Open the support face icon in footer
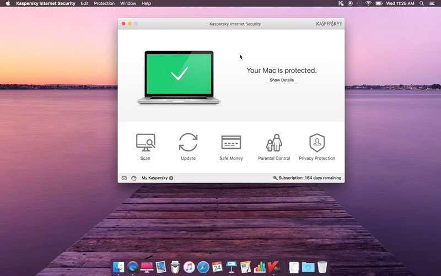The height and width of the screenshot is (276, 441). pyautogui.click(x=134, y=178)
